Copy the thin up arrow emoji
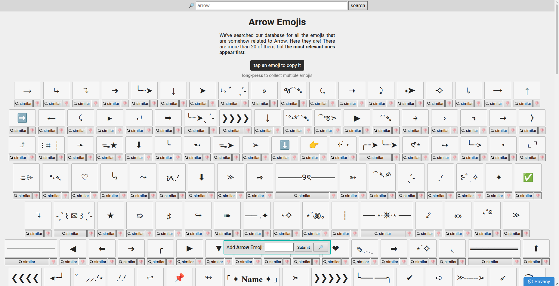This screenshot has height=286, width=559. click(527, 91)
